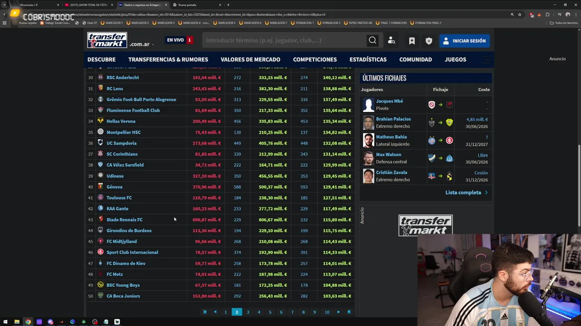Open Sport Club Internacional link
Viewport: 581px width, 326px height.
point(132,252)
